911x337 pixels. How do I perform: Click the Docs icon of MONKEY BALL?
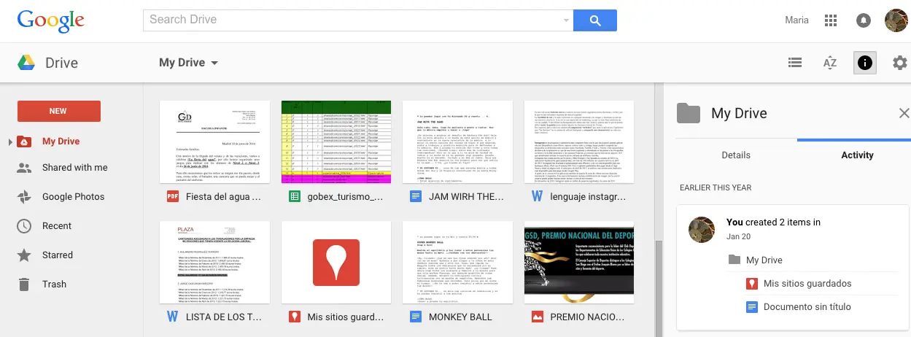[x=416, y=317]
